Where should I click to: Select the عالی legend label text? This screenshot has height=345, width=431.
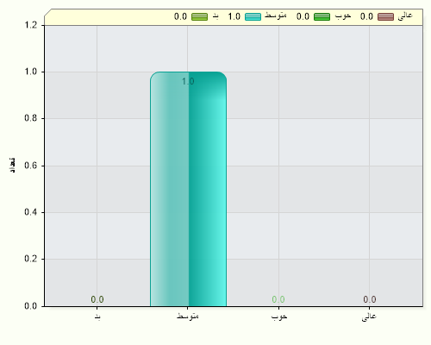[x=405, y=16]
